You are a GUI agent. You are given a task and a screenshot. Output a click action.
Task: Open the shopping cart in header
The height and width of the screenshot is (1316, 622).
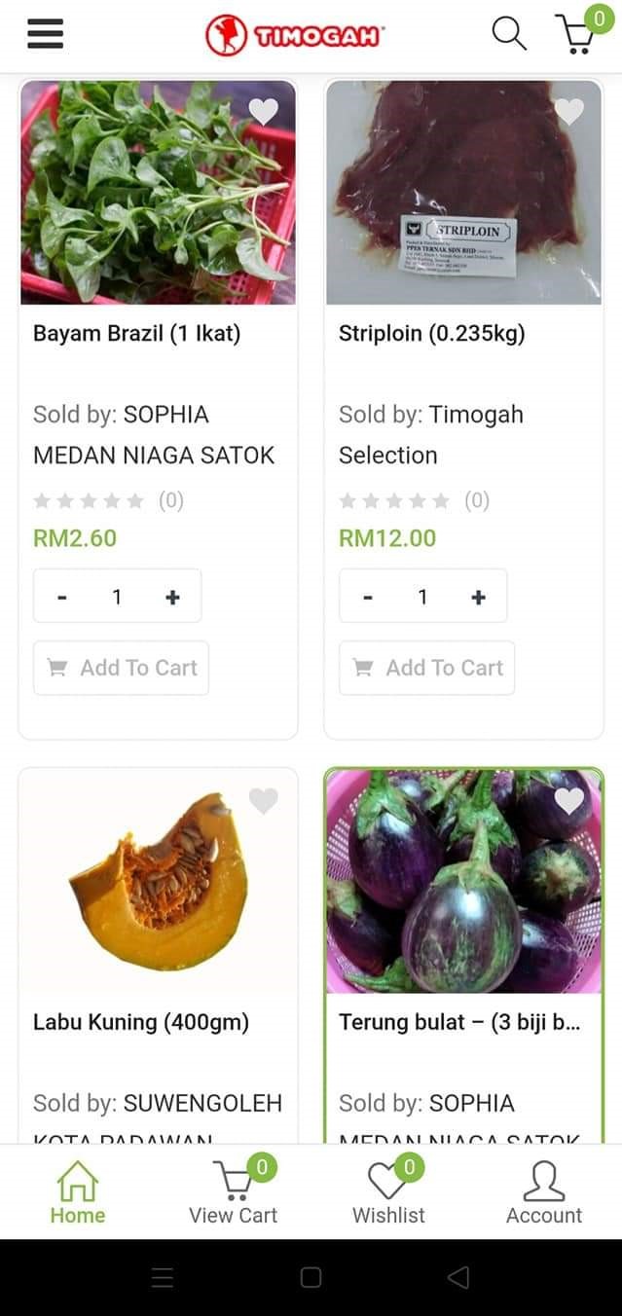tap(577, 34)
